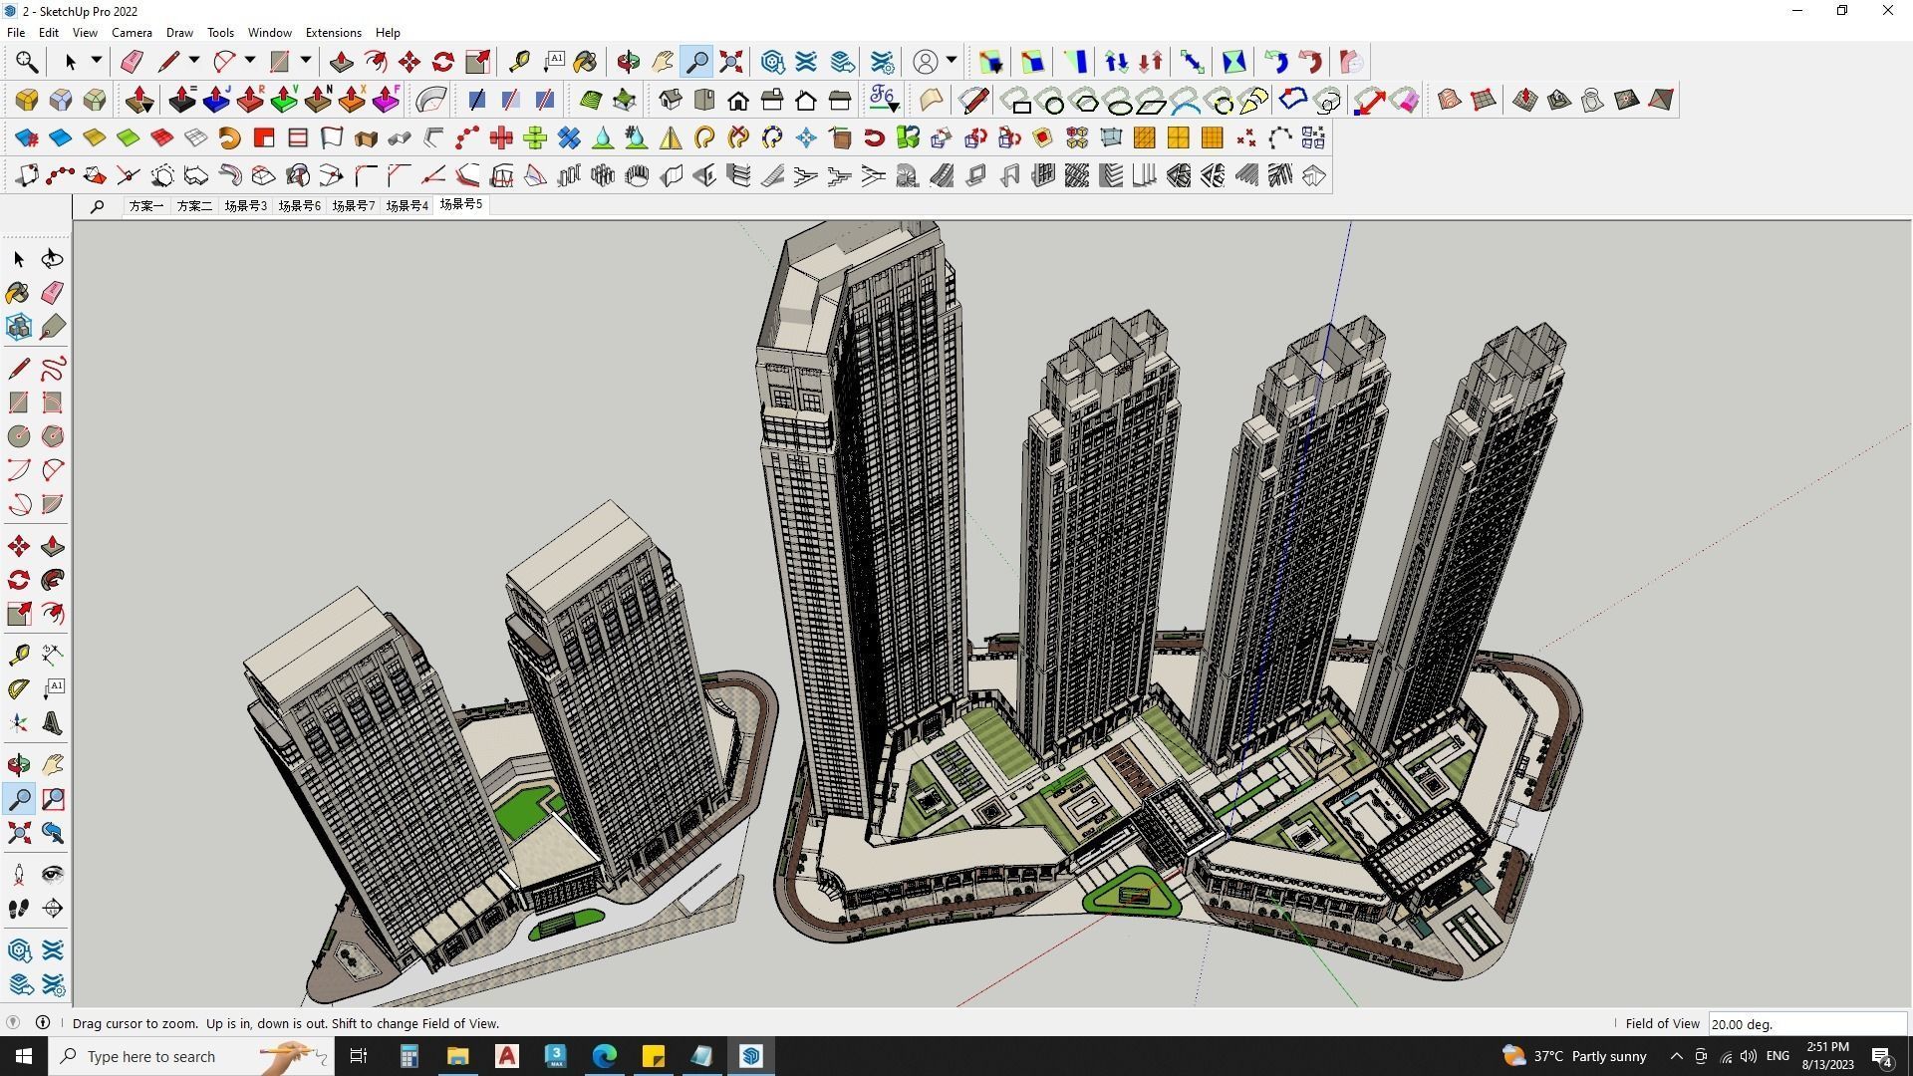
Task: Select the Eraser tool in top toolbar
Action: click(132, 62)
